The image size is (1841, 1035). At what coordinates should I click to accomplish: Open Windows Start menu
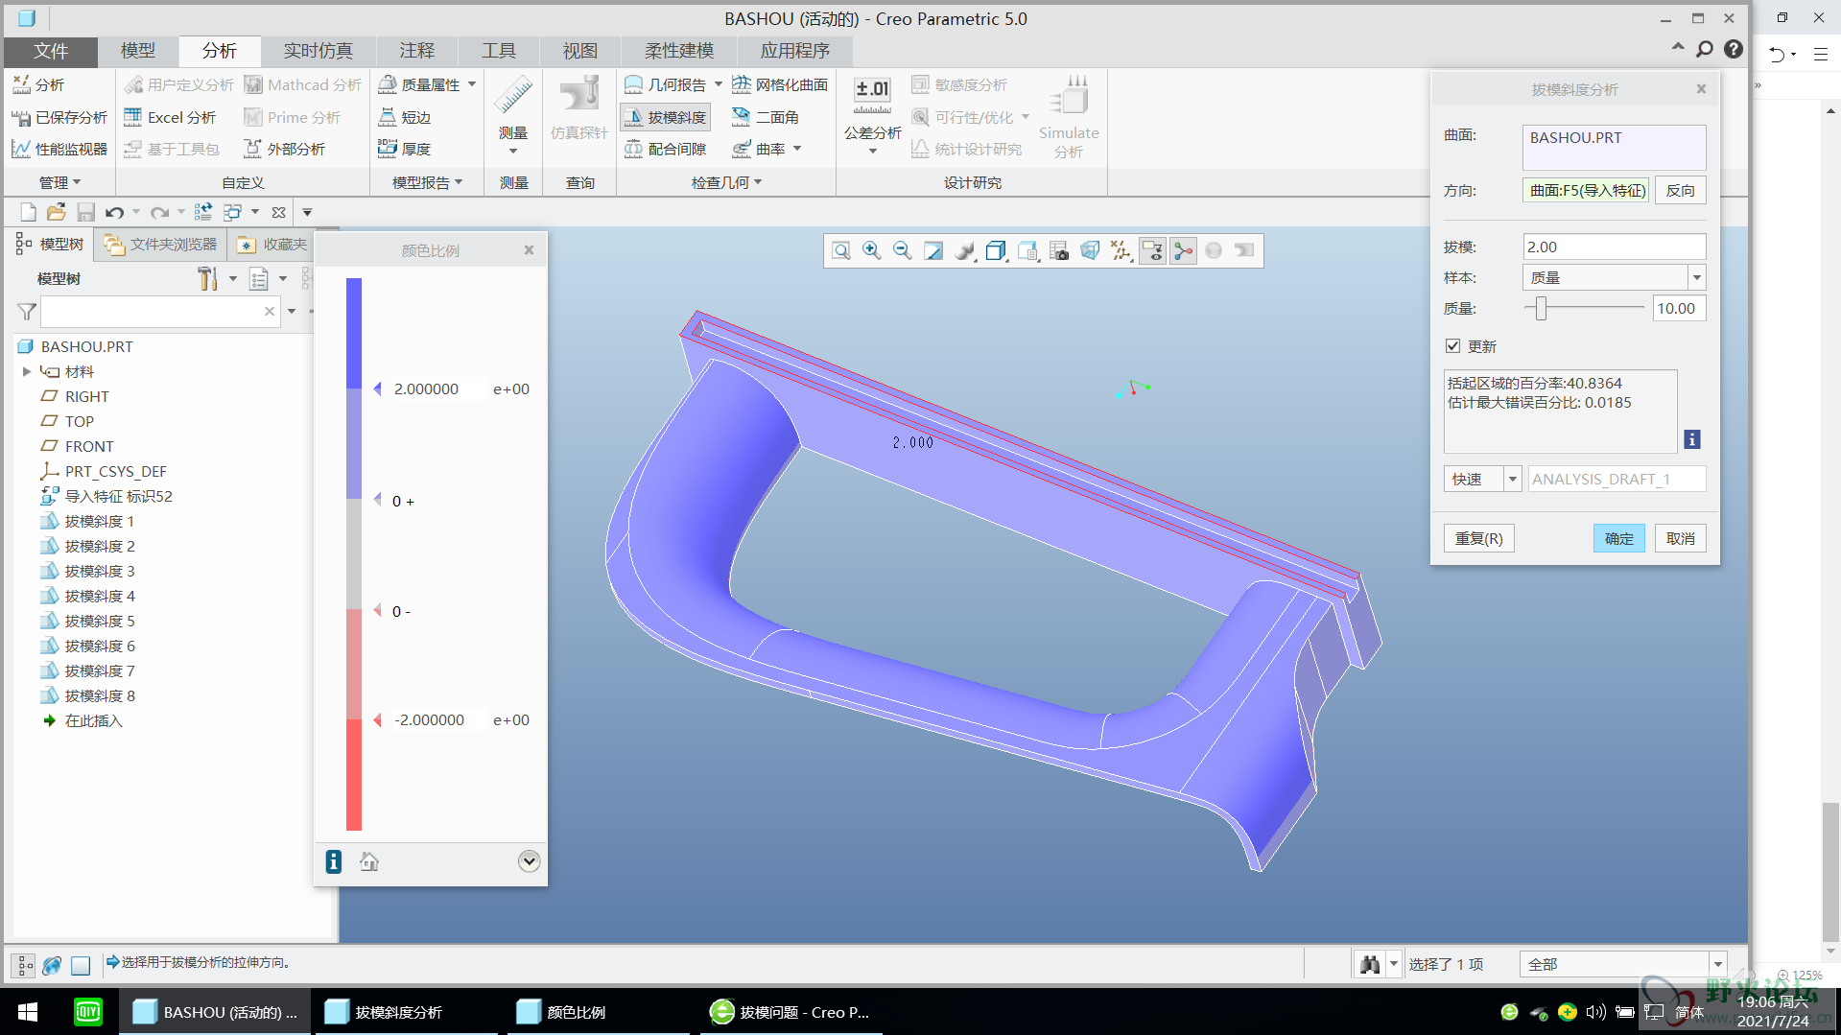click(28, 1012)
